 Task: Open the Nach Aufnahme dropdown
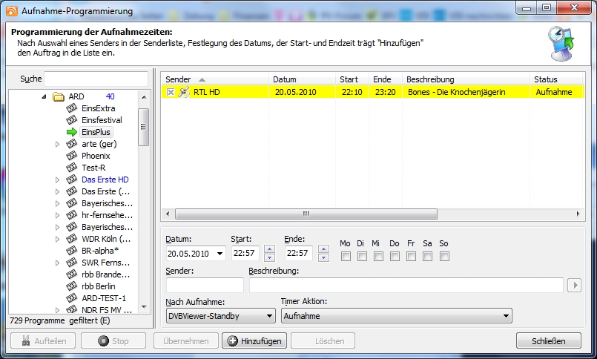click(x=220, y=316)
